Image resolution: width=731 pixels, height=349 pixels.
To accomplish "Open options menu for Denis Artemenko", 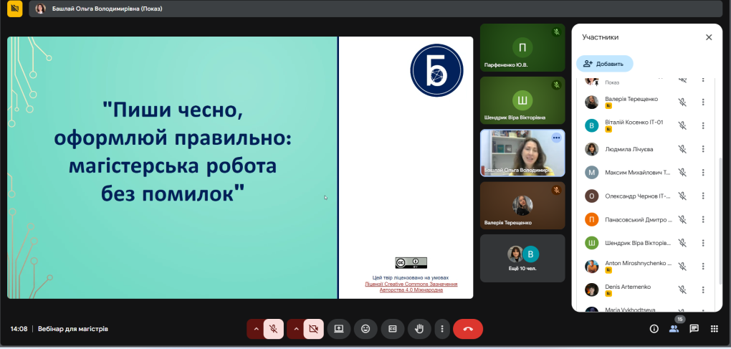I will coord(703,290).
